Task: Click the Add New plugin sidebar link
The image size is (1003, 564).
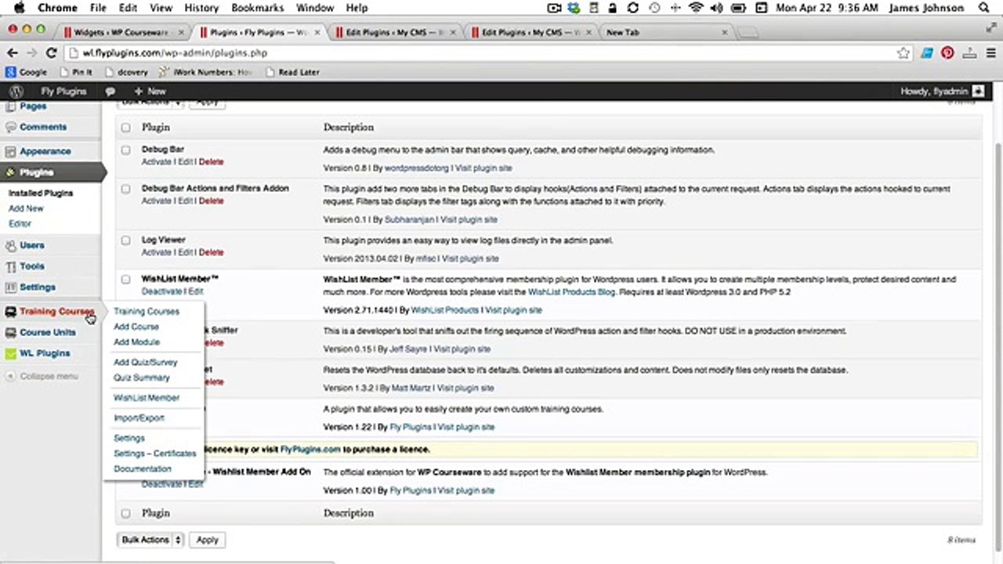Action: click(26, 208)
